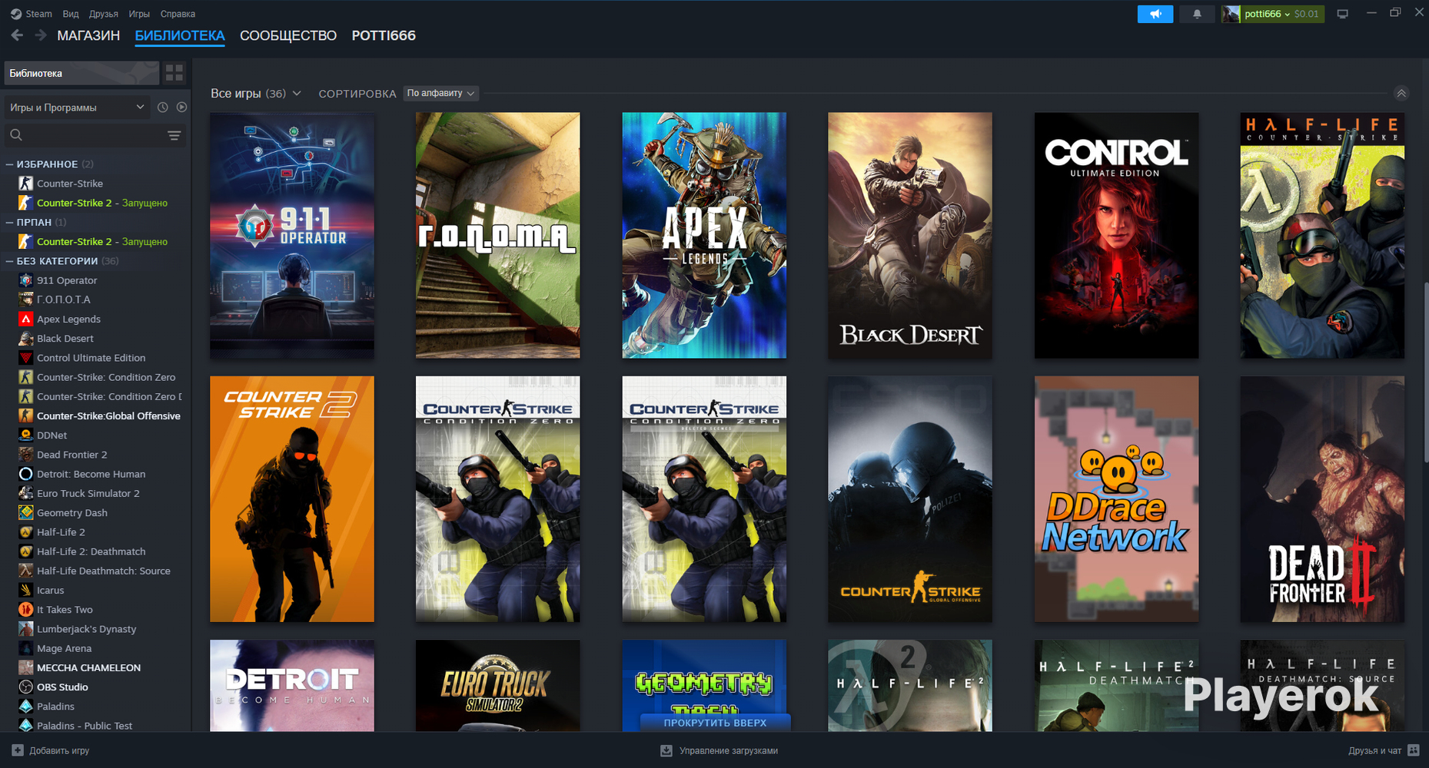Show recent games clock filter
The width and height of the screenshot is (1429, 768).
pyautogui.click(x=162, y=108)
